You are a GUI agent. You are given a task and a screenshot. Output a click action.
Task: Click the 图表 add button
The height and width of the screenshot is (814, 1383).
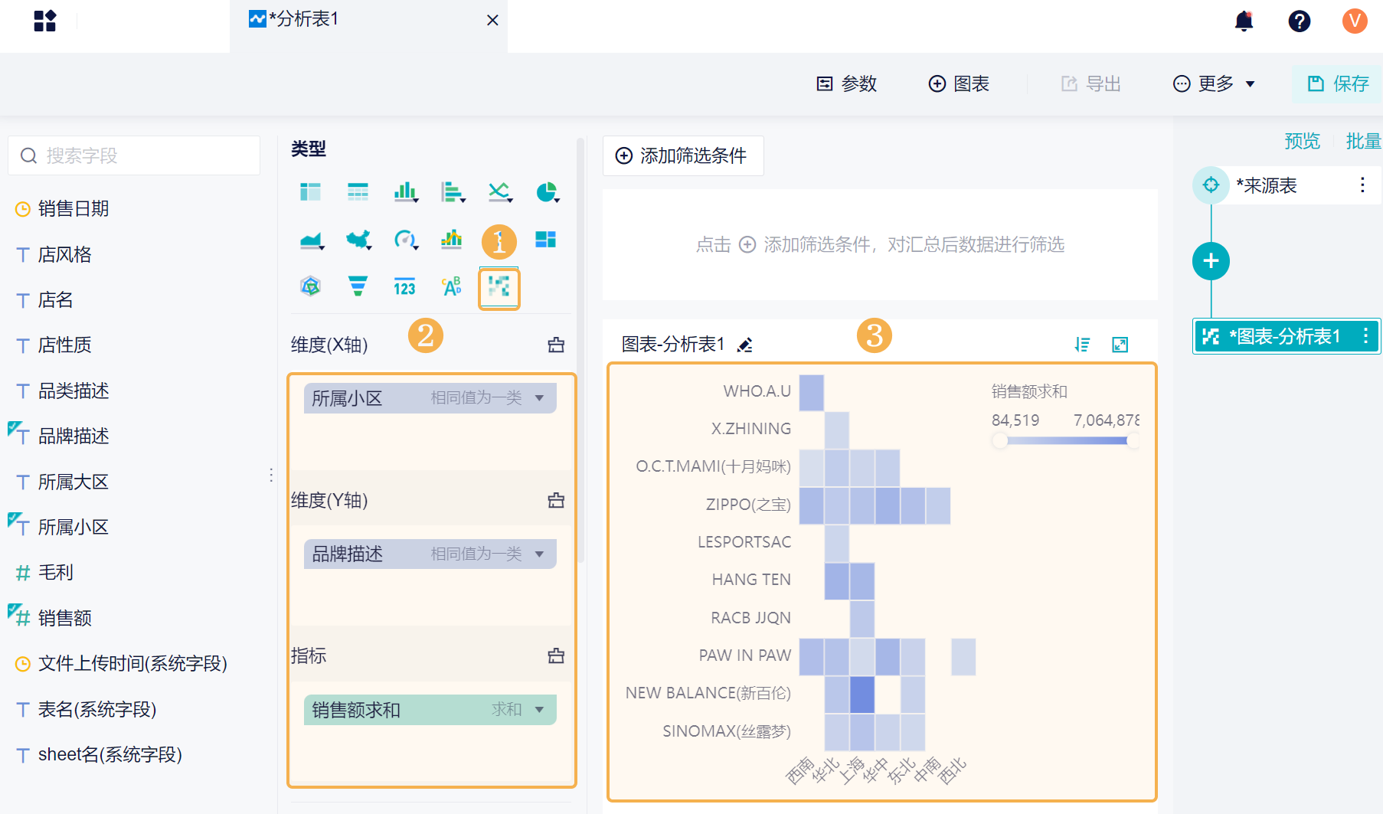pos(959,83)
